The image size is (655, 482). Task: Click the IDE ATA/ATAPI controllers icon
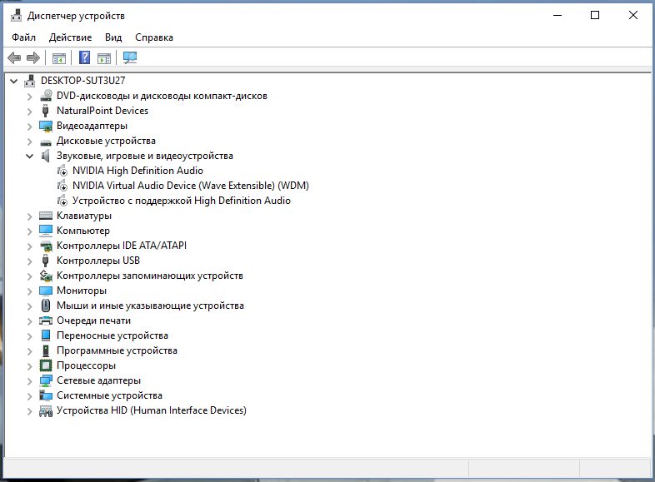point(46,246)
